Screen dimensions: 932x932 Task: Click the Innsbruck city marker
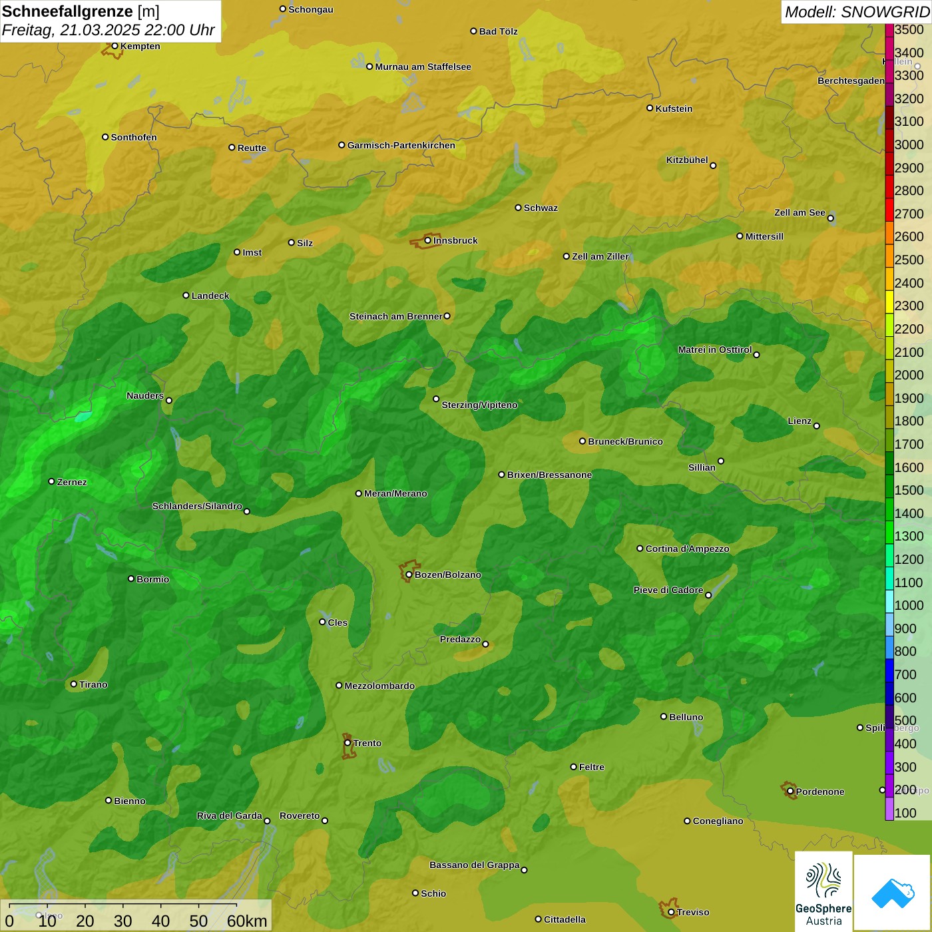click(428, 240)
